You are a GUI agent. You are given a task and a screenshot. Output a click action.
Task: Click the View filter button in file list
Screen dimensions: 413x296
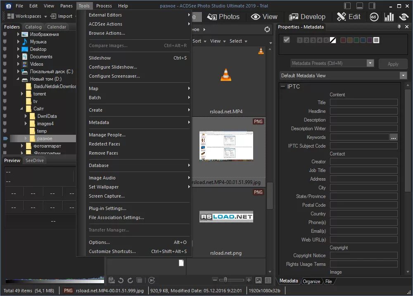pos(218,41)
